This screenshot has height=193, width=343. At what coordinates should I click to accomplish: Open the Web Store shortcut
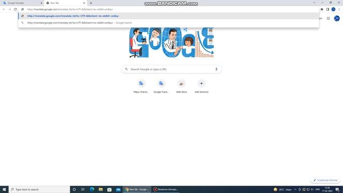[x=181, y=87]
